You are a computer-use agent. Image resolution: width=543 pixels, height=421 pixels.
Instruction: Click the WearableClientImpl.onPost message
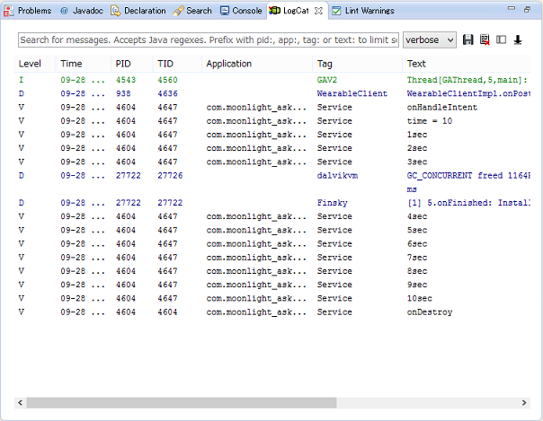point(468,93)
